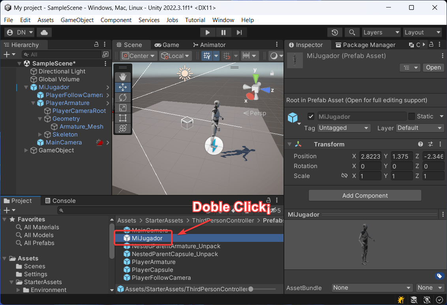The image size is (447, 305).
Task: Click the cloud services icon
Action: [44, 32]
